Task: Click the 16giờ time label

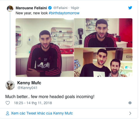Action: coord(75,8)
